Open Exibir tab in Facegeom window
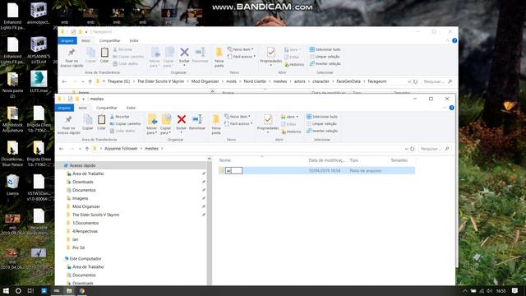The width and height of the screenshot is (526, 296). (x=134, y=40)
